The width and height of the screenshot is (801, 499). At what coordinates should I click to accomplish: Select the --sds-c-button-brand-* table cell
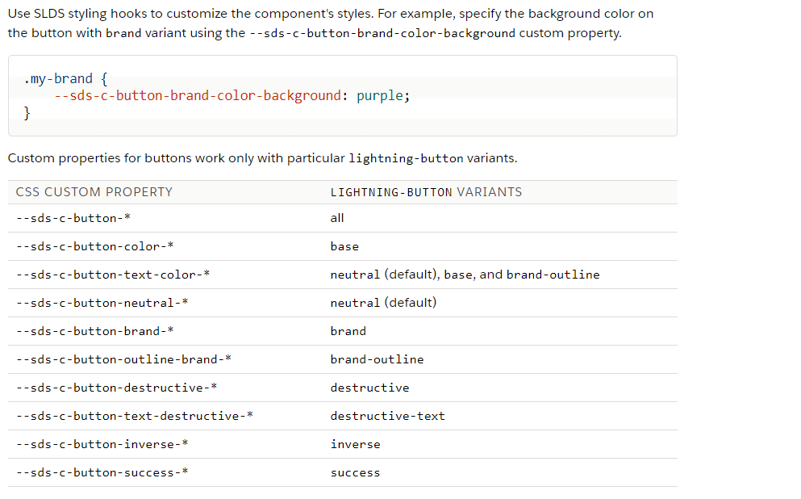point(94,331)
